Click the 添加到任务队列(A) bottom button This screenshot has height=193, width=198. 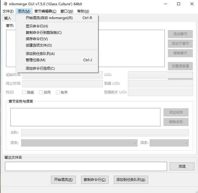click(131, 180)
